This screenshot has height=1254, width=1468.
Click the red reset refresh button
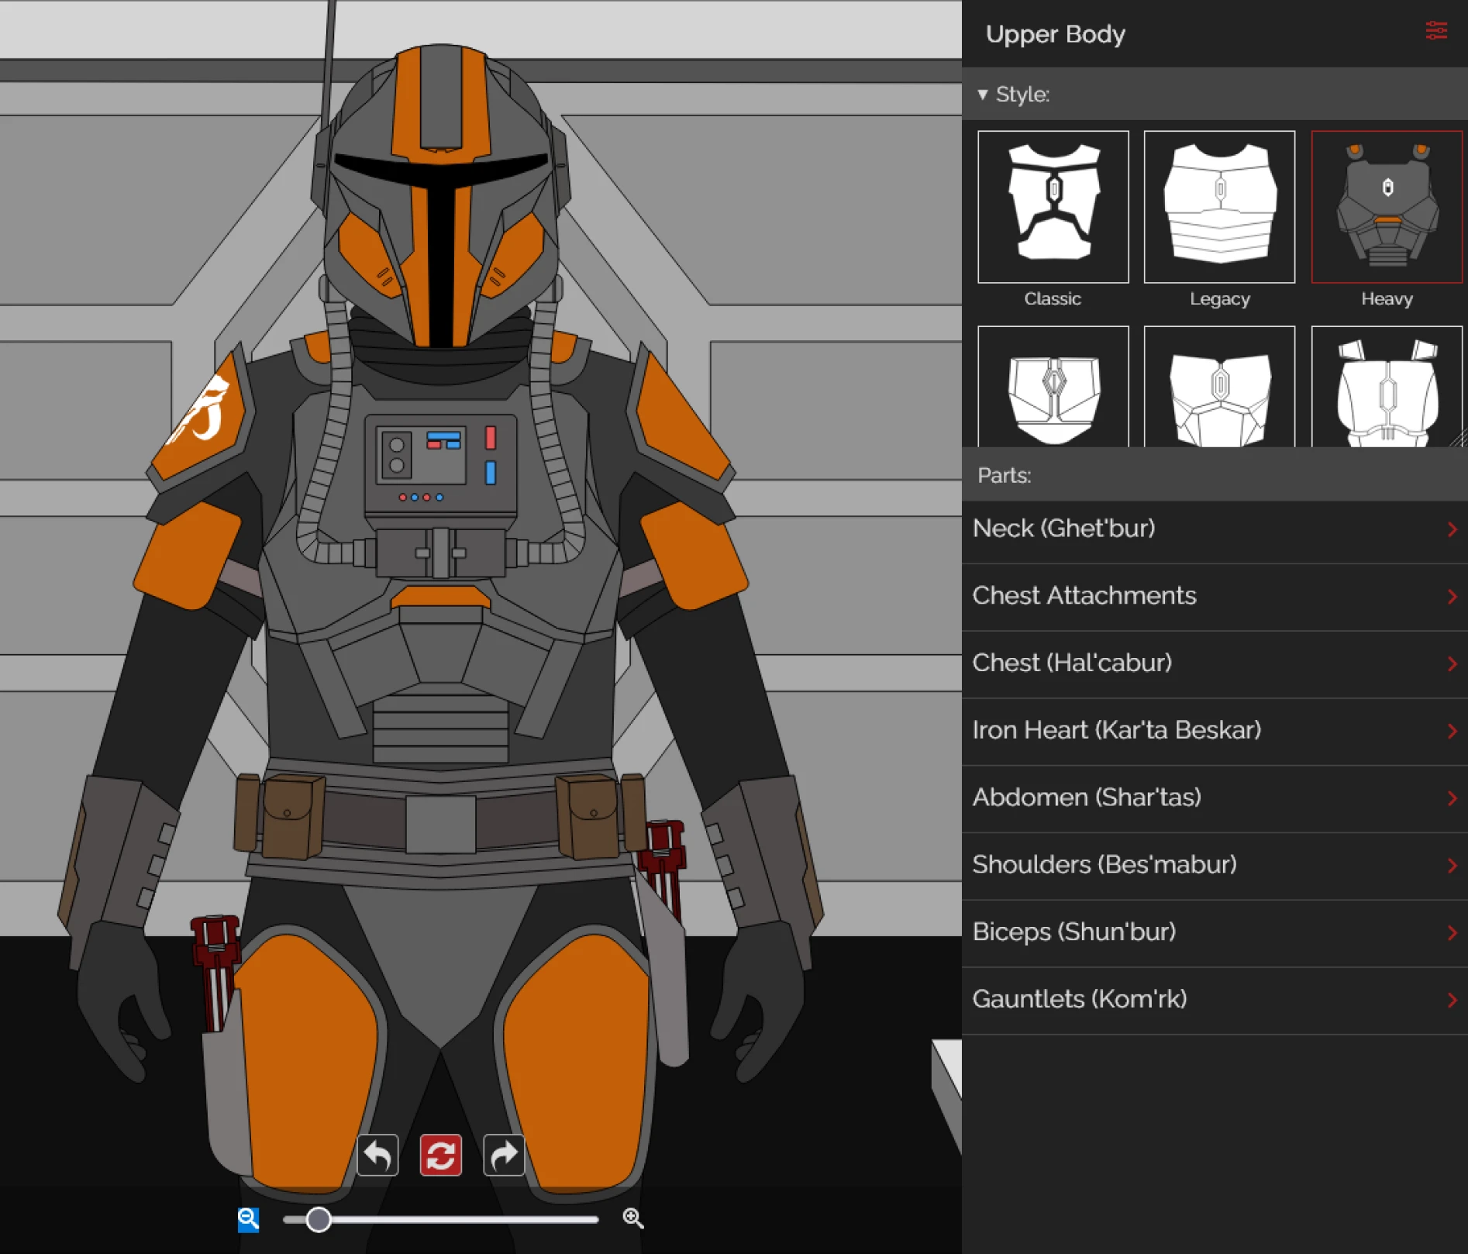(441, 1155)
